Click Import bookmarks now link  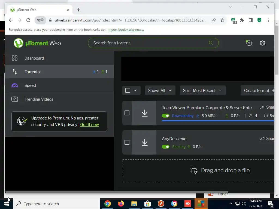click(x=126, y=30)
